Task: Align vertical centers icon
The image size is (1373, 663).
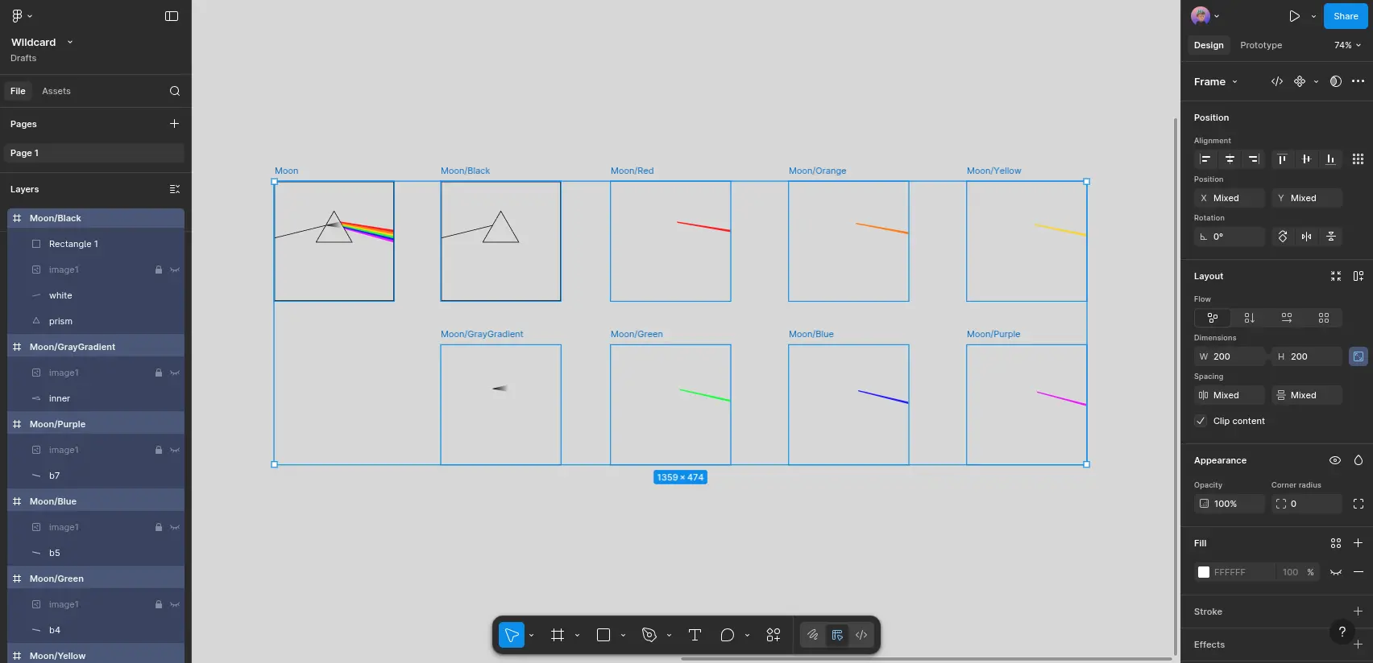Action: click(x=1306, y=159)
